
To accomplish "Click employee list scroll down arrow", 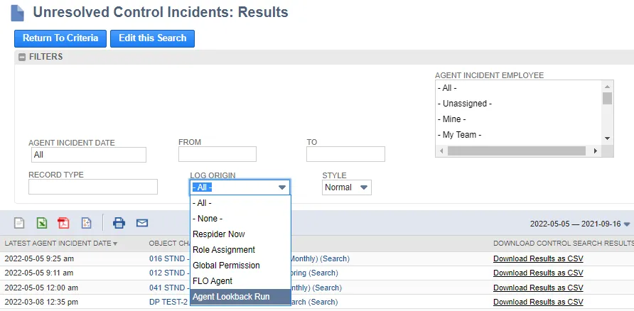I will pos(607,138).
